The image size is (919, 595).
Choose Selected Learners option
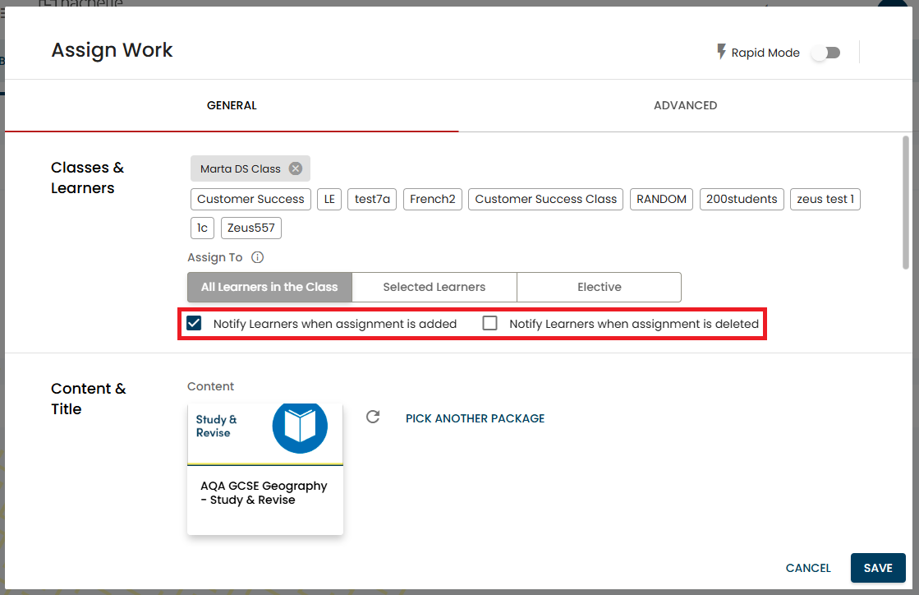434,287
